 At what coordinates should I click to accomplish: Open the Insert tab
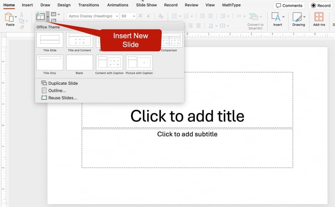click(x=27, y=5)
